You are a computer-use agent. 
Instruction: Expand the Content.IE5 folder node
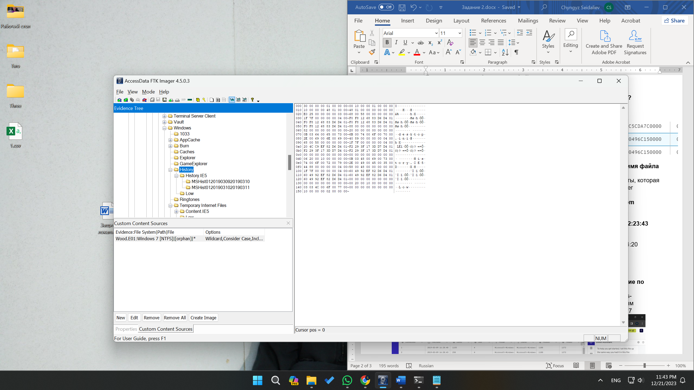click(x=176, y=212)
